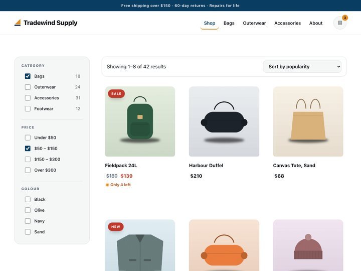Click the green Fieldpack backpack image
The image size is (361, 271).
pyautogui.click(x=140, y=121)
